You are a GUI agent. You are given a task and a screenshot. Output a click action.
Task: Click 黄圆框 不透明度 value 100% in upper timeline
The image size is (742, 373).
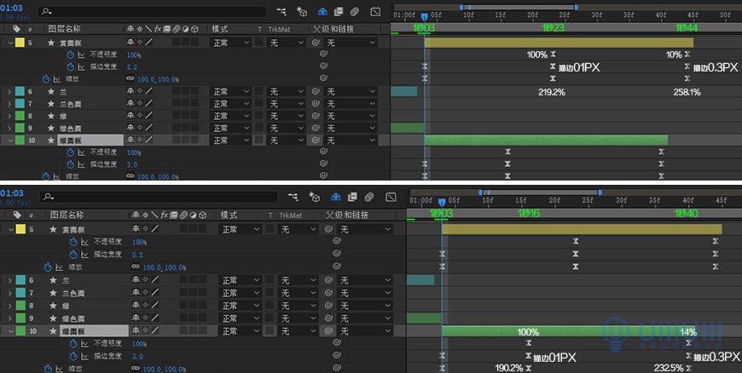134,55
